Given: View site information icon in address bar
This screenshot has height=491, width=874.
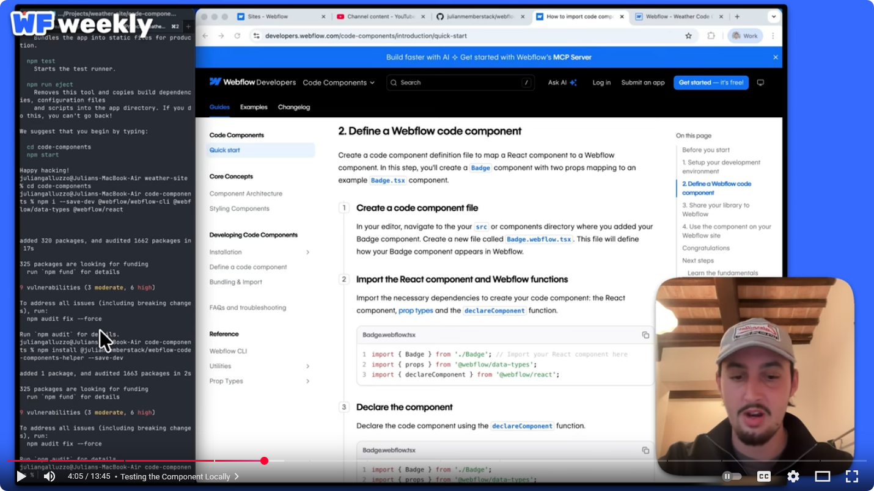Looking at the screenshot, I should click(256, 36).
